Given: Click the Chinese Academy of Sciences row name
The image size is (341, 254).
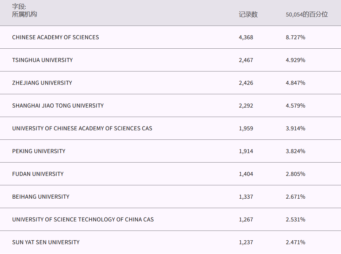Looking at the screenshot, I should [55, 37].
